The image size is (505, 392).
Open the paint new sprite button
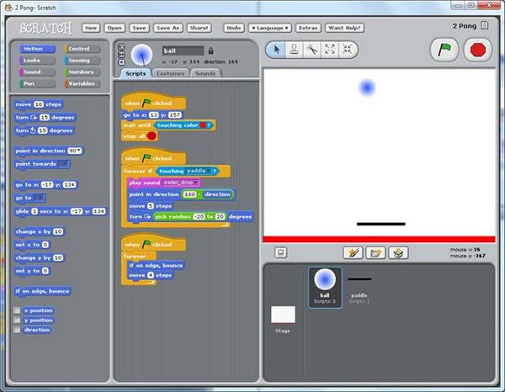tap(353, 252)
